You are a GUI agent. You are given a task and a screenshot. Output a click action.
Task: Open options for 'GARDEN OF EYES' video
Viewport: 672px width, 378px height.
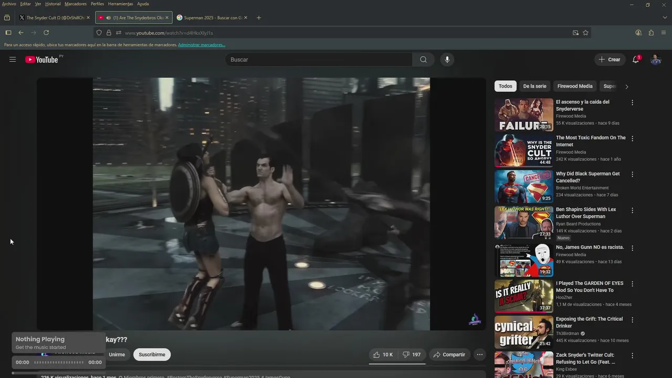point(632,284)
